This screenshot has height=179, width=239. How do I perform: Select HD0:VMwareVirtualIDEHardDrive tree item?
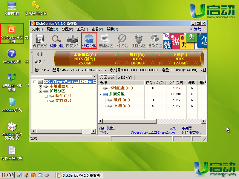[70, 81]
